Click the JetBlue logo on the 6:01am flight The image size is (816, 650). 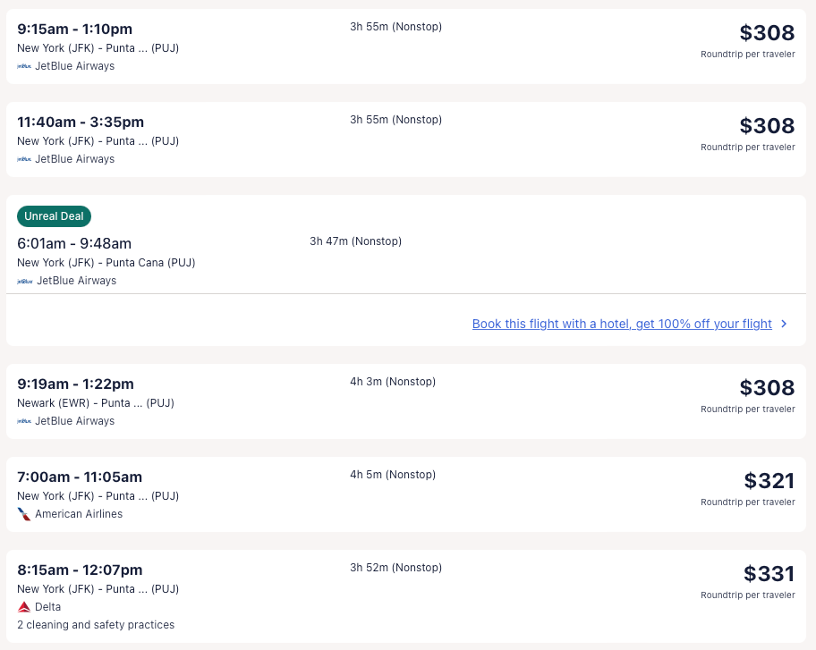24,281
